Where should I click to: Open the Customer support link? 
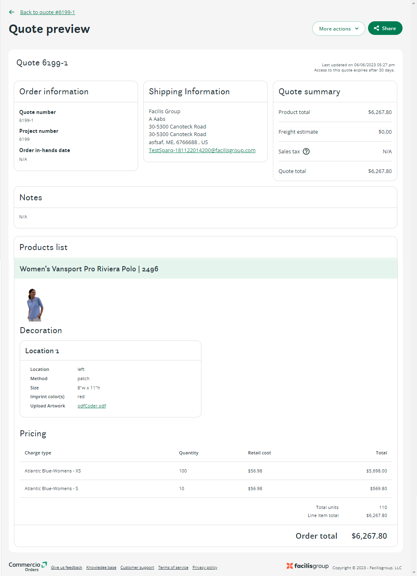[137, 568]
